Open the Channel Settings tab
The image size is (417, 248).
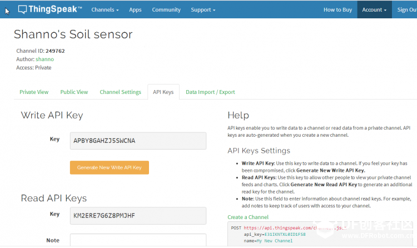click(x=121, y=92)
